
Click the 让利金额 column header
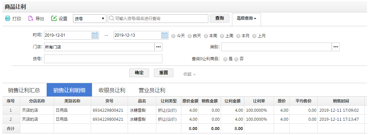[233, 101]
